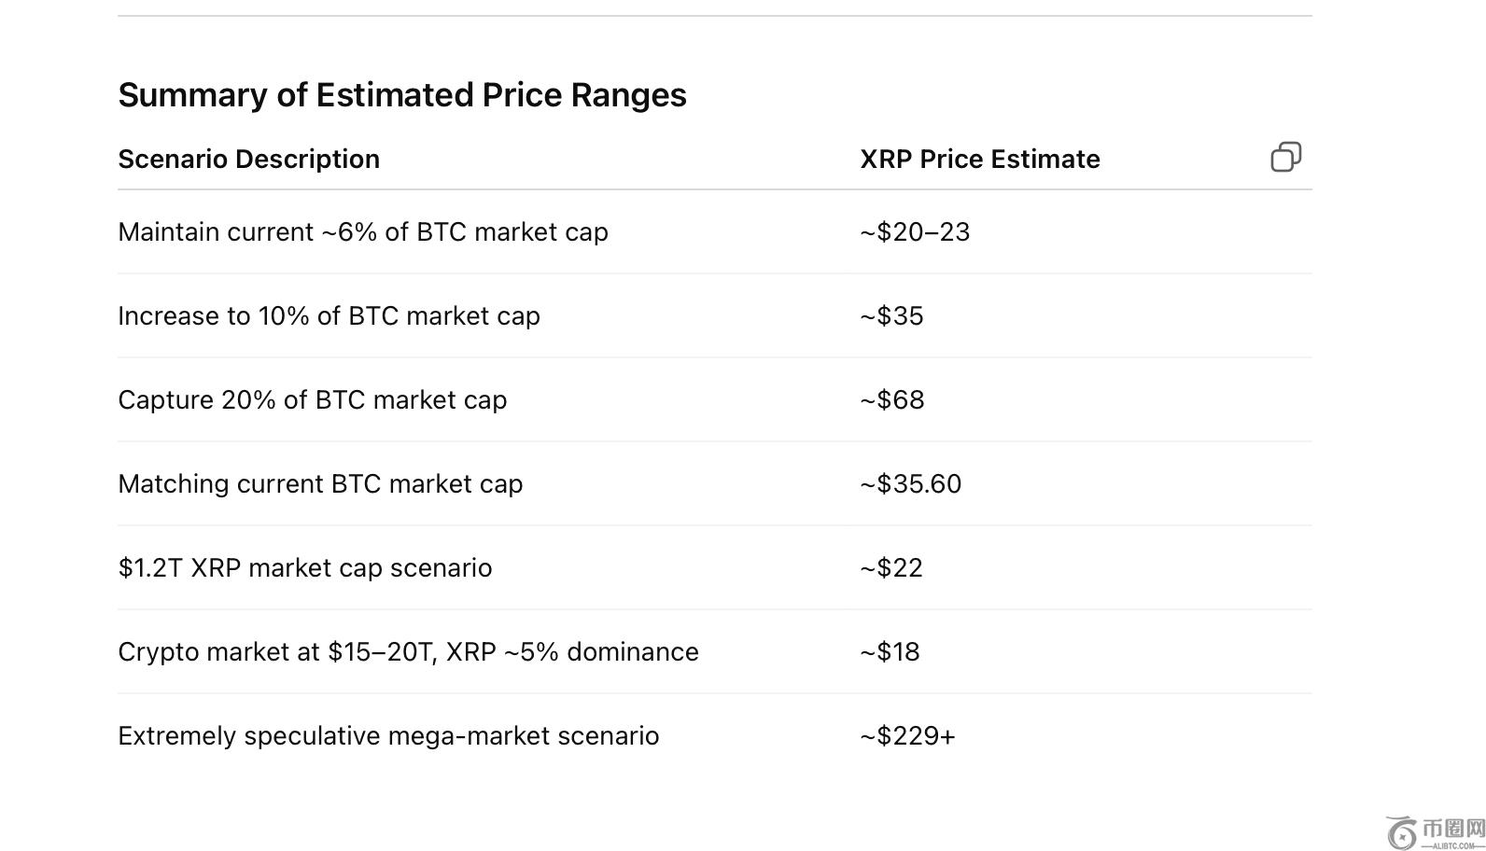Select the '~$68' price value
This screenshot has width=1486, height=851.
point(892,400)
